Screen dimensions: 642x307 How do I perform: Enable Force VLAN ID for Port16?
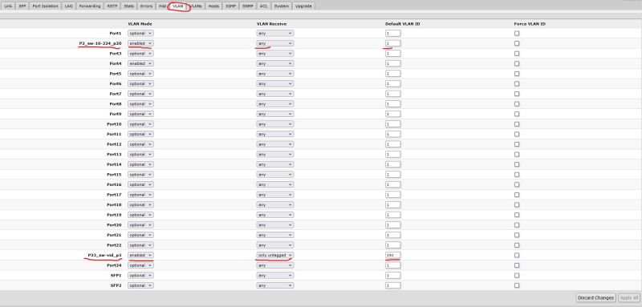pos(517,185)
